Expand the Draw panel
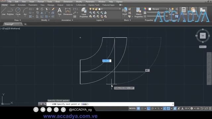212x119 pixels. [x=18, y=20]
